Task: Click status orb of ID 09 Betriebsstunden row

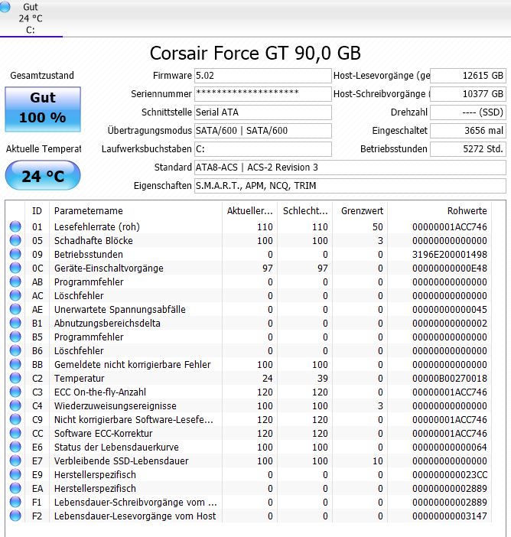Action: (x=15, y=254)
